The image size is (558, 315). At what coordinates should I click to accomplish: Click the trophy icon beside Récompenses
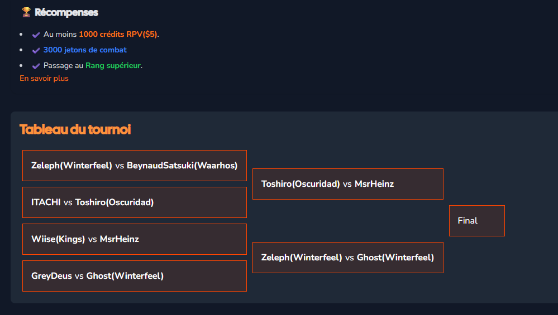[x=26, y=12]
